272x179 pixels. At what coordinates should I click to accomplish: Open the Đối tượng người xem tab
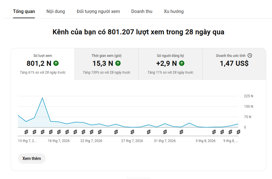[x=98, y=12]
